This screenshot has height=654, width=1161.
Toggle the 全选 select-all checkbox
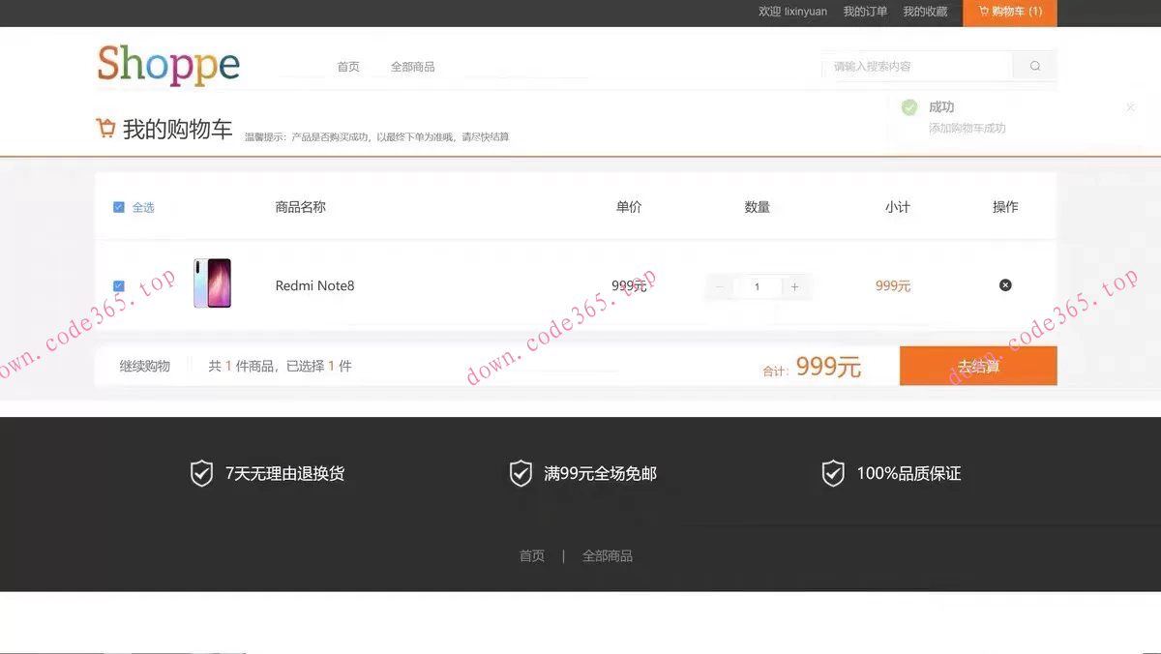click(x=118, y=206)
